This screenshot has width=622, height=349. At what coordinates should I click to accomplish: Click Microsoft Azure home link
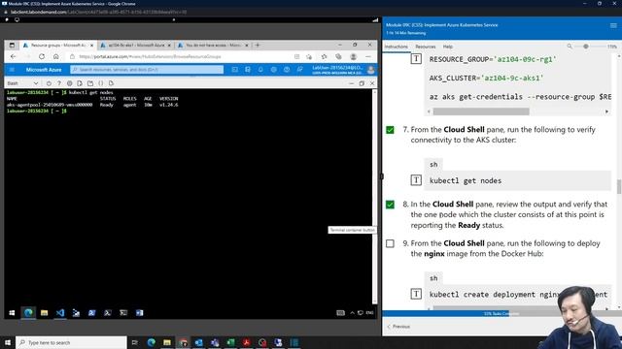click(x=44, y=70)
